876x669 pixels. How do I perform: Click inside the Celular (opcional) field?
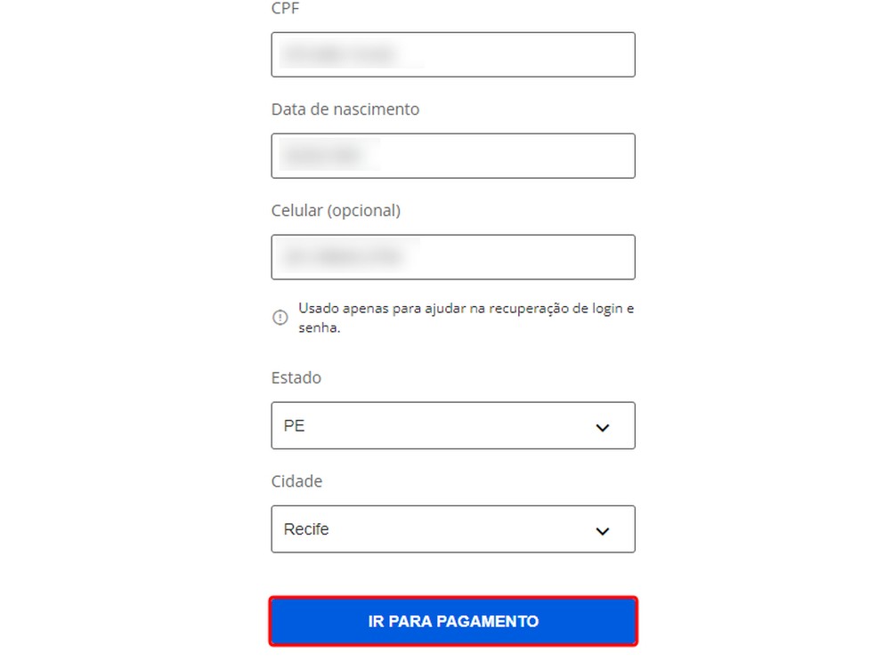point(453,257)
